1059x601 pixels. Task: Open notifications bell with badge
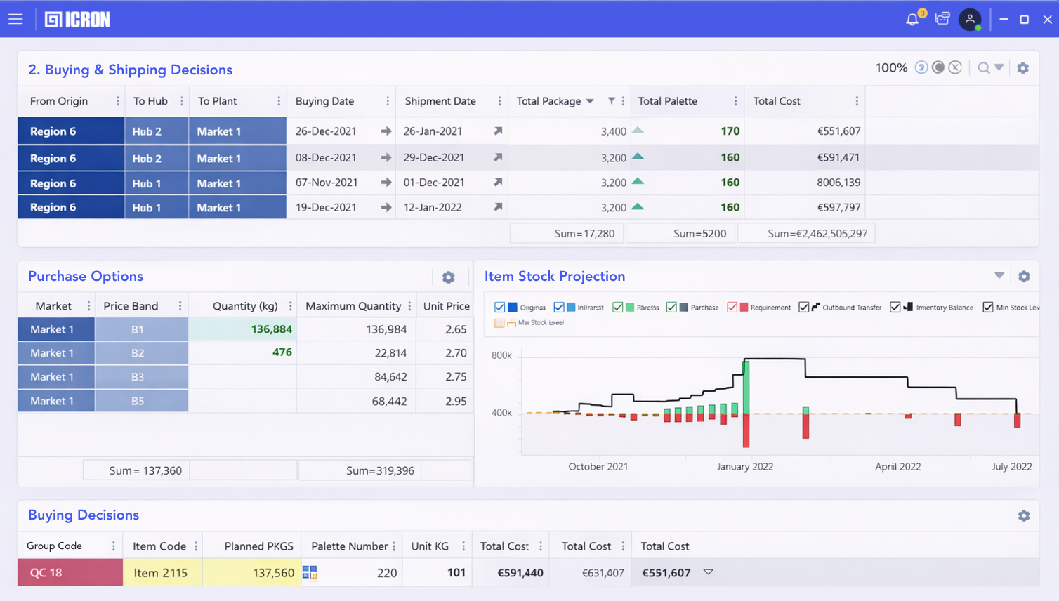coord(912,20)
